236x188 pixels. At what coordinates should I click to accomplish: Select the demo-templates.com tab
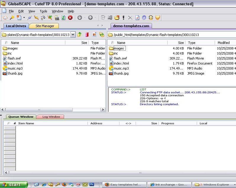pyautogui.click(x=131, y=26)
